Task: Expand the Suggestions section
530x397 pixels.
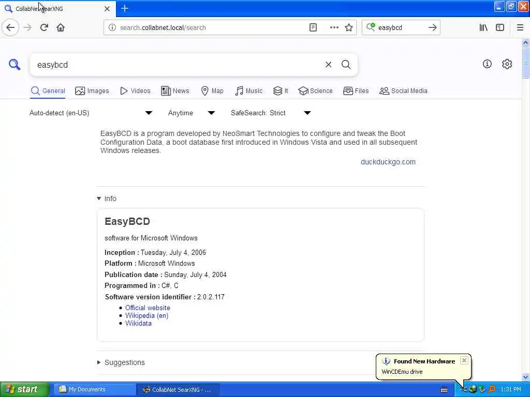Action: pos(121,362)
